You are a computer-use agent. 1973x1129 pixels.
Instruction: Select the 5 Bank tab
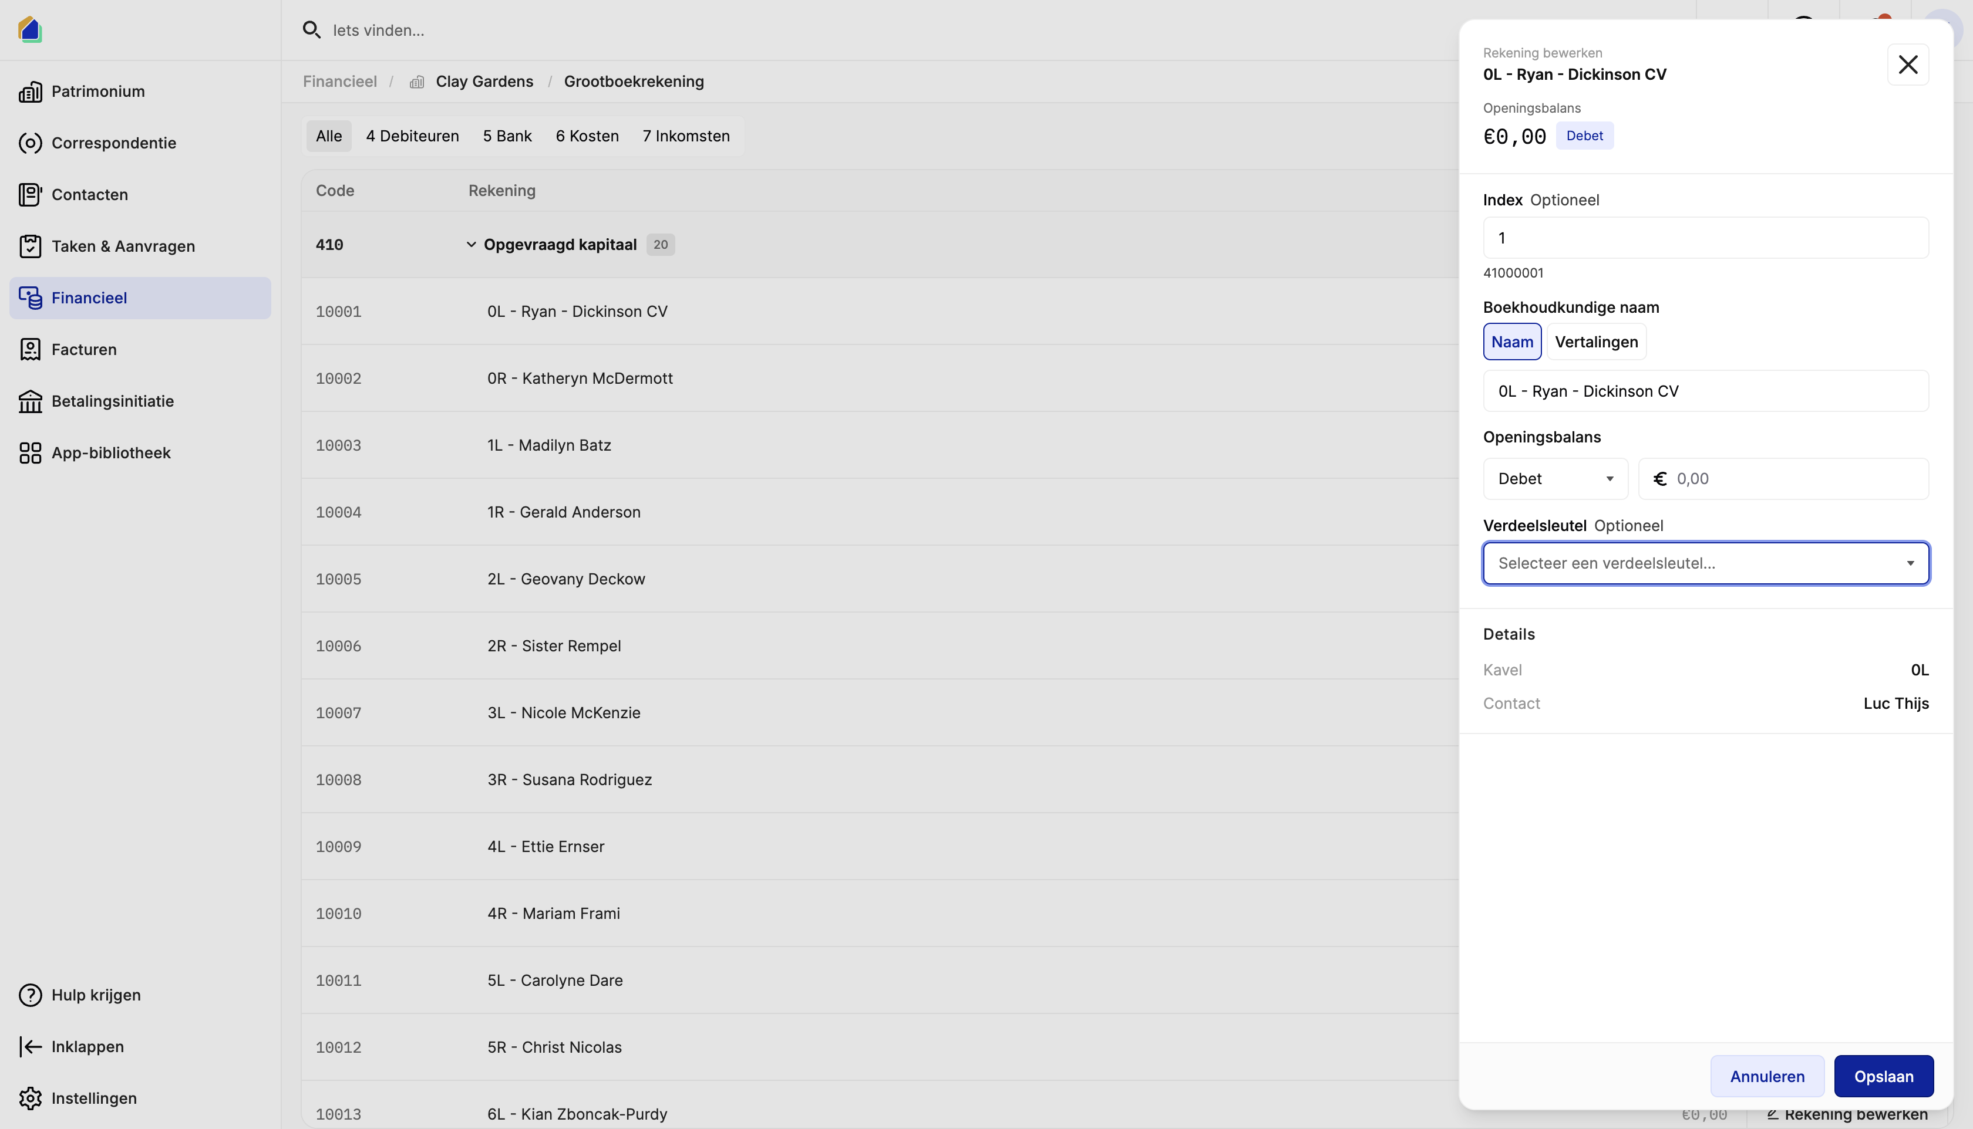pos(507,137)
